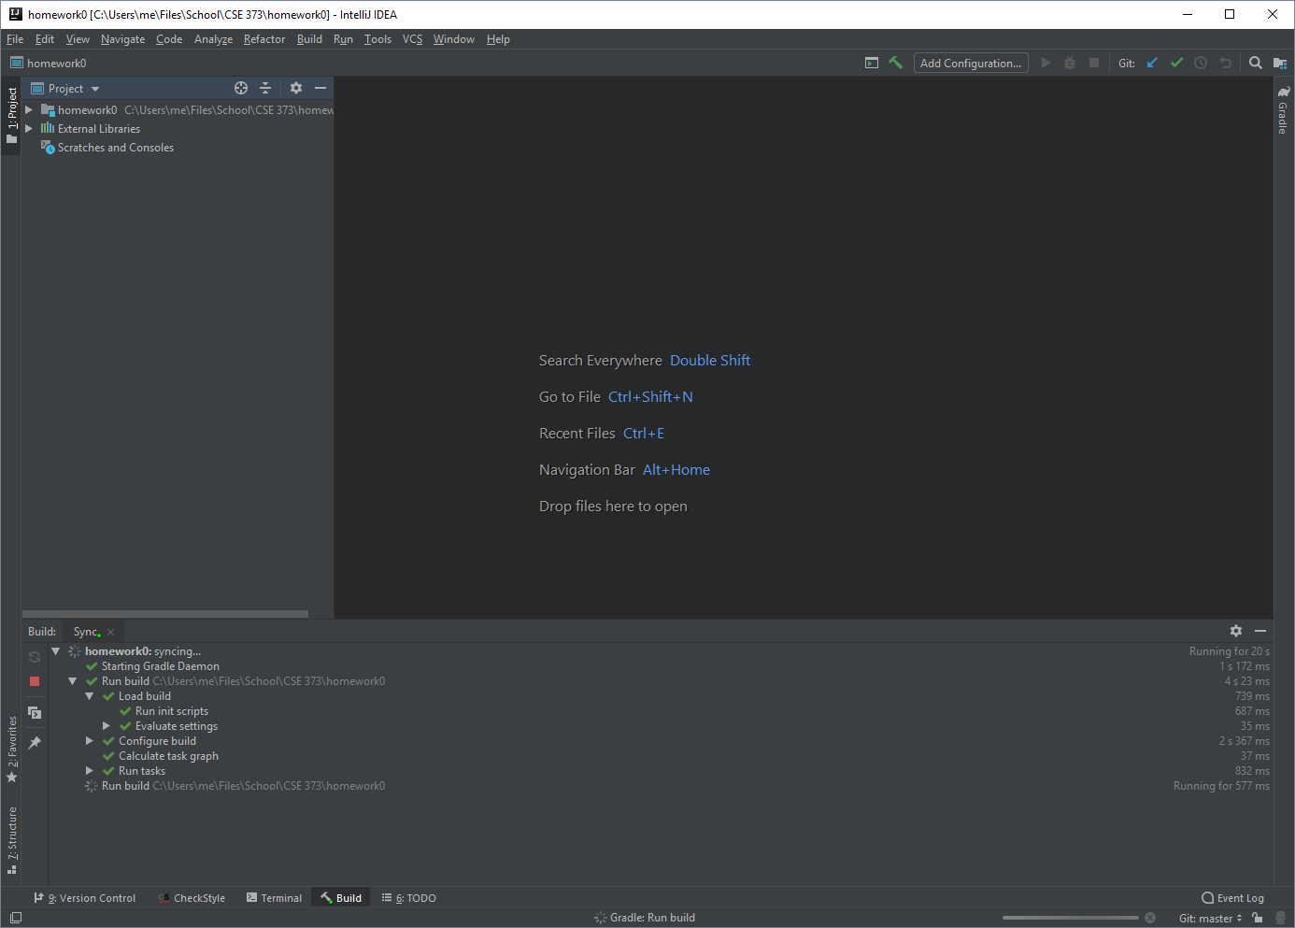Select Scratches and Consoles in the Project panel
Image resolution: width=1295 pixels, height=928 pixels.
click(115, 147)
